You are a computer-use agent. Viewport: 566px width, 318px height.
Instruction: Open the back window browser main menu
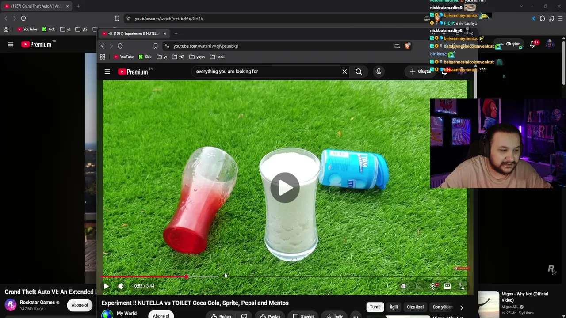[560, 19]
